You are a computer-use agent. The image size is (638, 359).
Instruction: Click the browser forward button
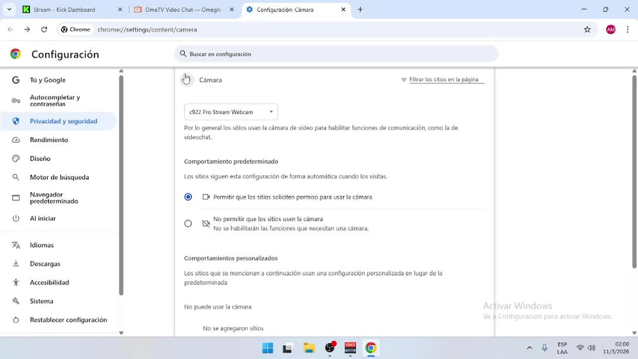click(x=27, y=29)
